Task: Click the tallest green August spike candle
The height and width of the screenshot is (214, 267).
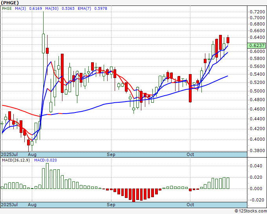Action: tap(44, 44)
